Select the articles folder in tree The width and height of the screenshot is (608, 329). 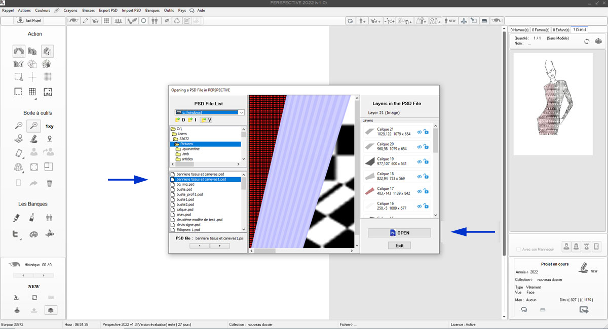click(x=186, y=159)
